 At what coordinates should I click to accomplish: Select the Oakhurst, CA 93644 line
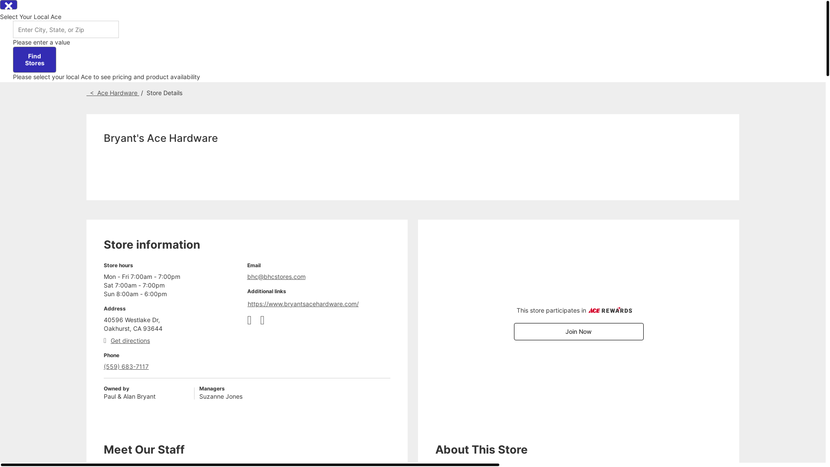(133, 329)
